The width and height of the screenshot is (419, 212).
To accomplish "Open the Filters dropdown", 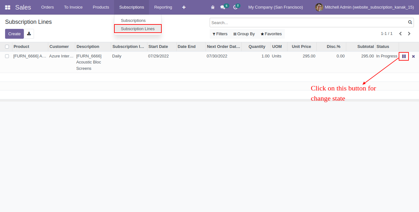I will [x=220, y=34].
